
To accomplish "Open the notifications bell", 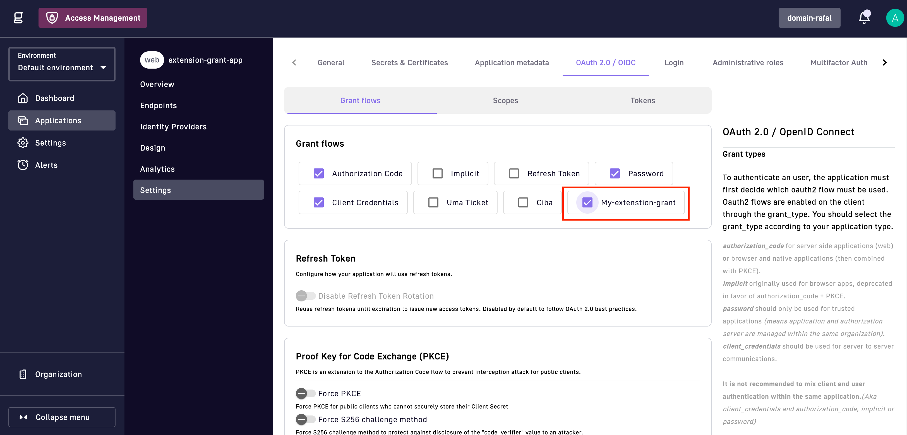I will point(864,18).
